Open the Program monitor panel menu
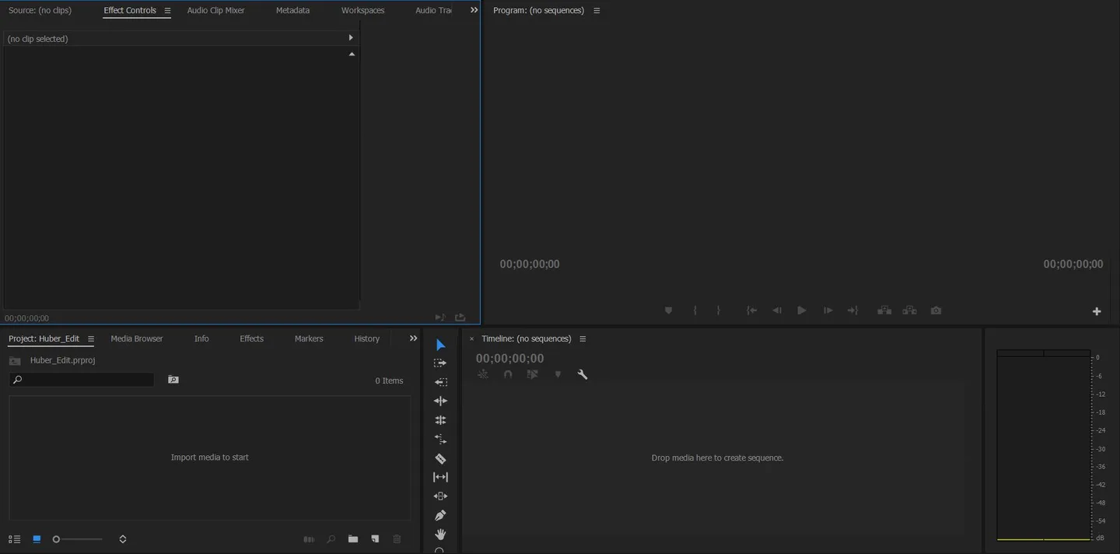Image resolution: width=1120 pixels, height=554 pixels. pyautogui.click(x=597, y=11)
